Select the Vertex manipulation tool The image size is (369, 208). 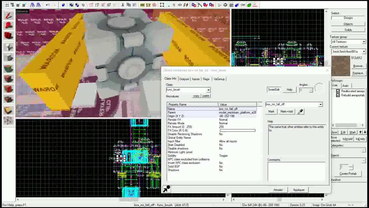(8, 120)
